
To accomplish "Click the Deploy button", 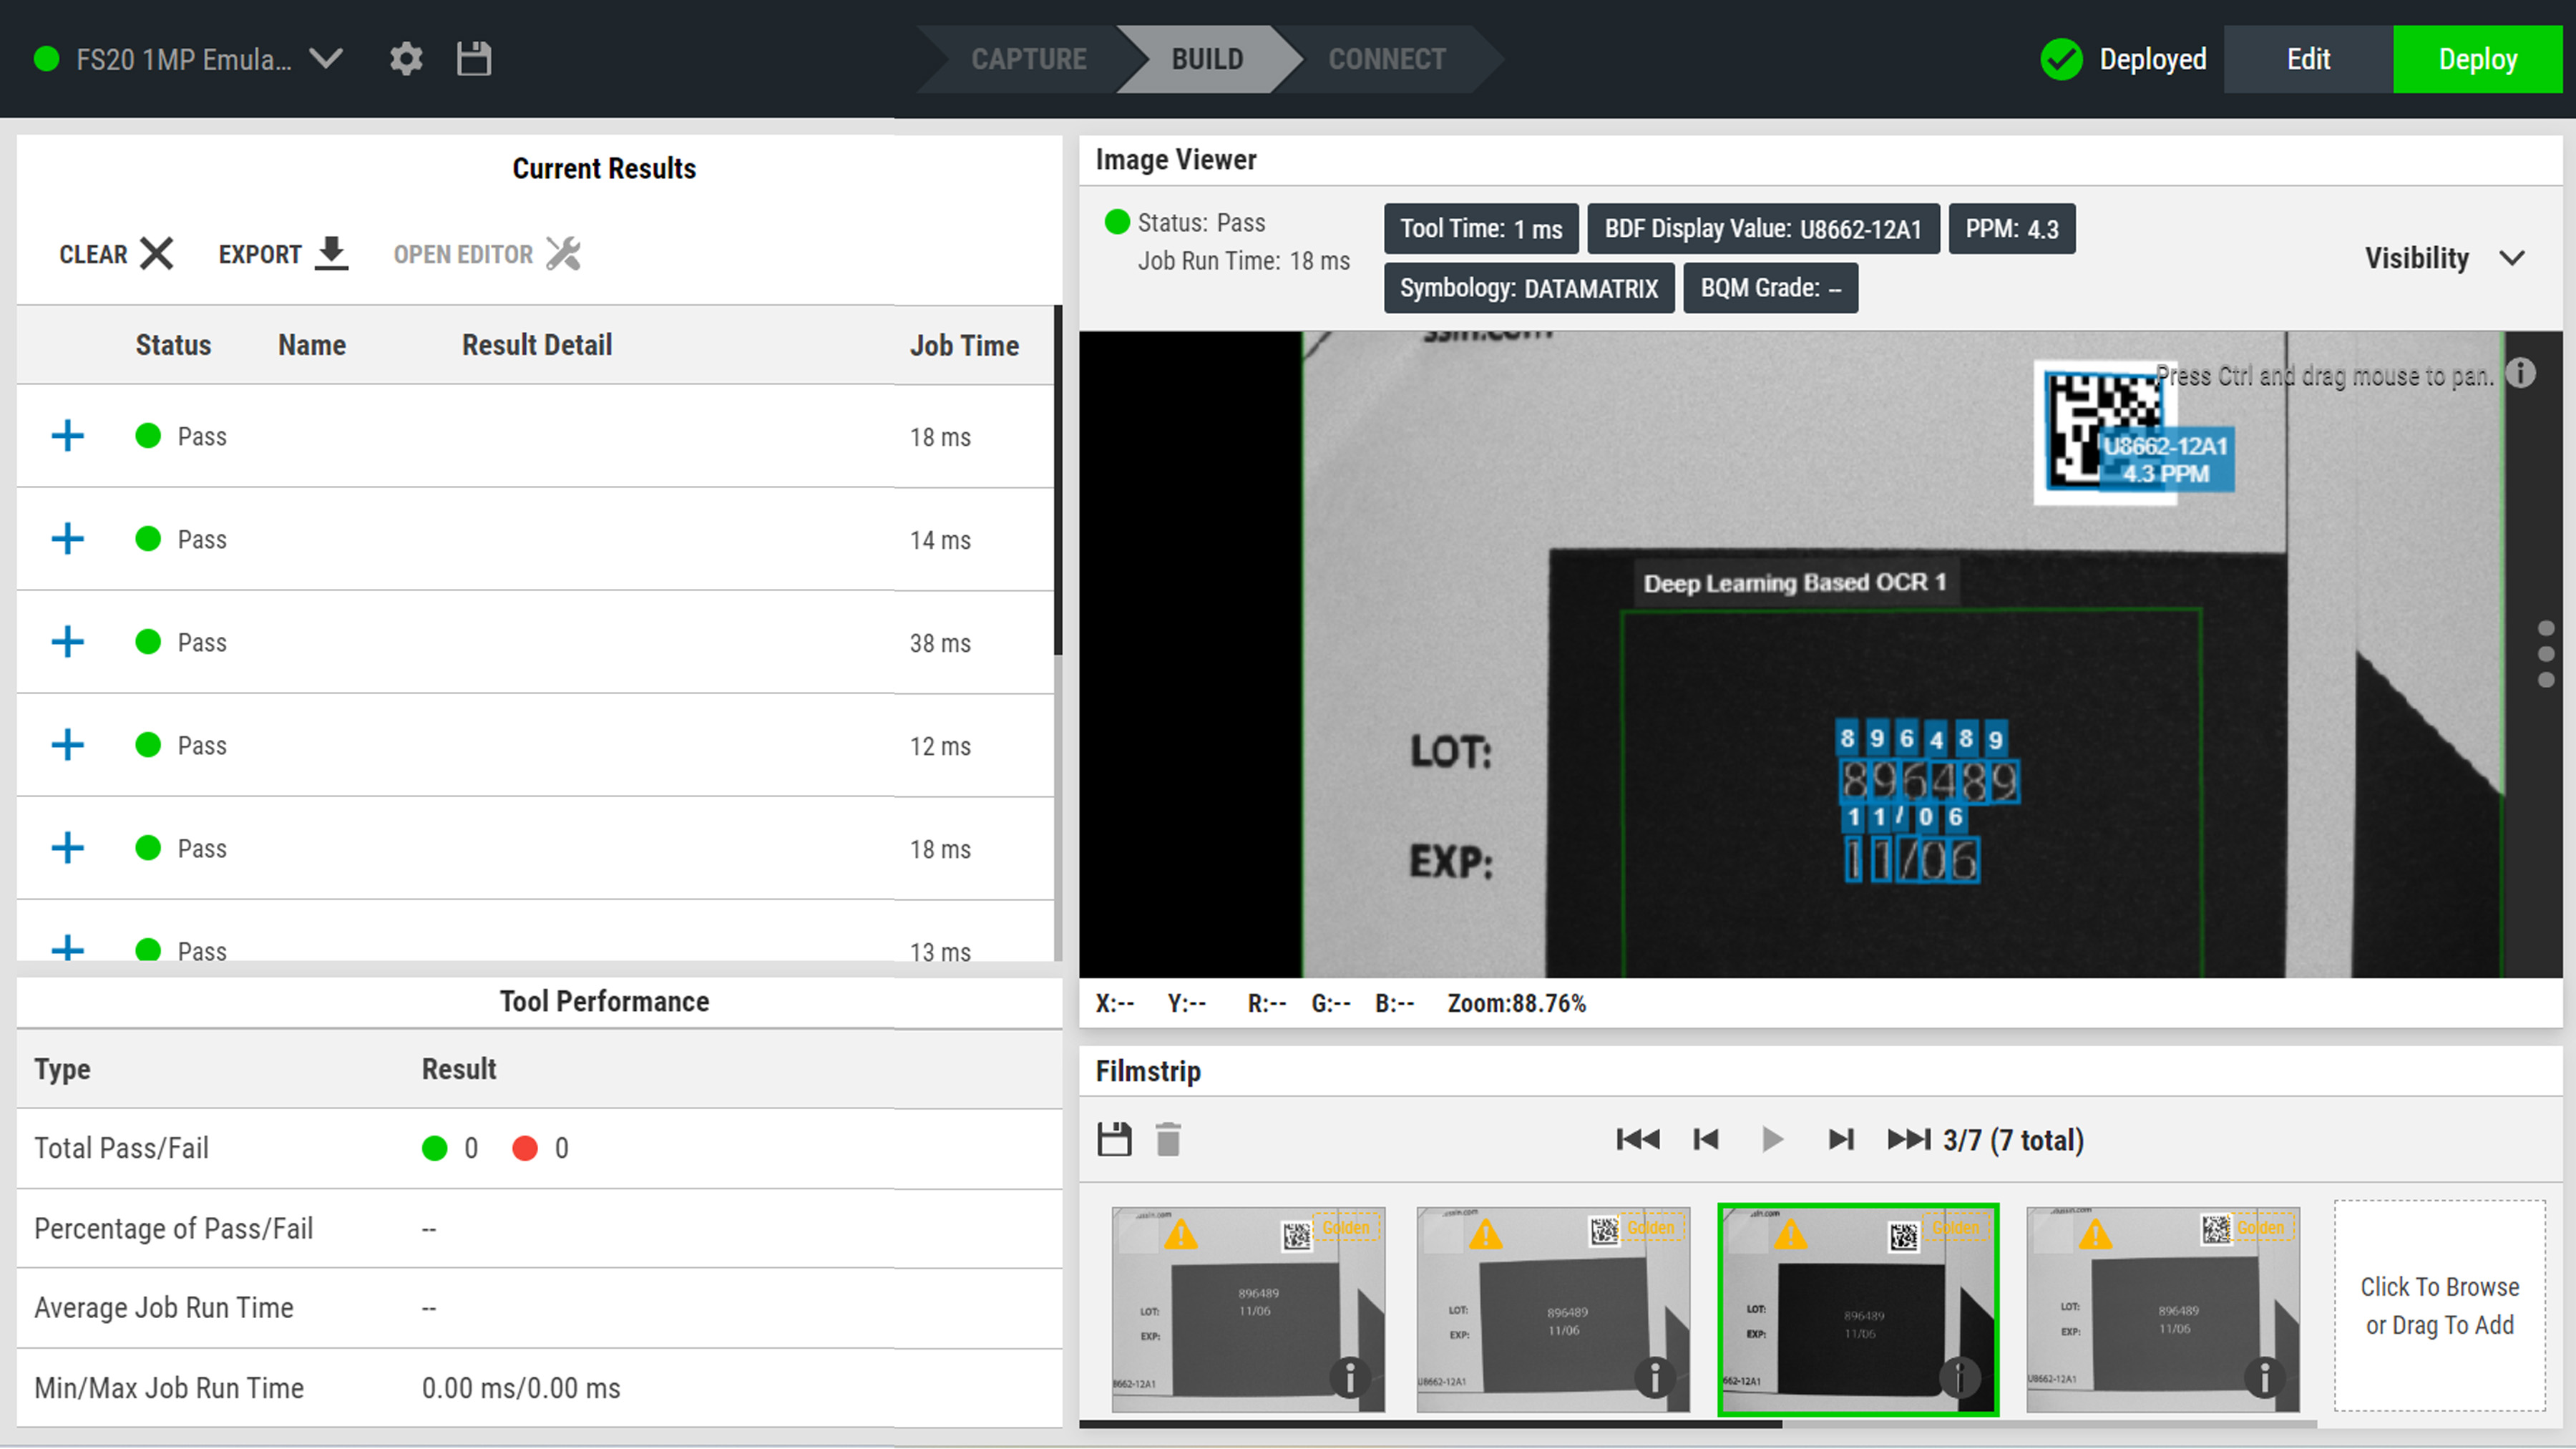I will (x=2478, y=59).
